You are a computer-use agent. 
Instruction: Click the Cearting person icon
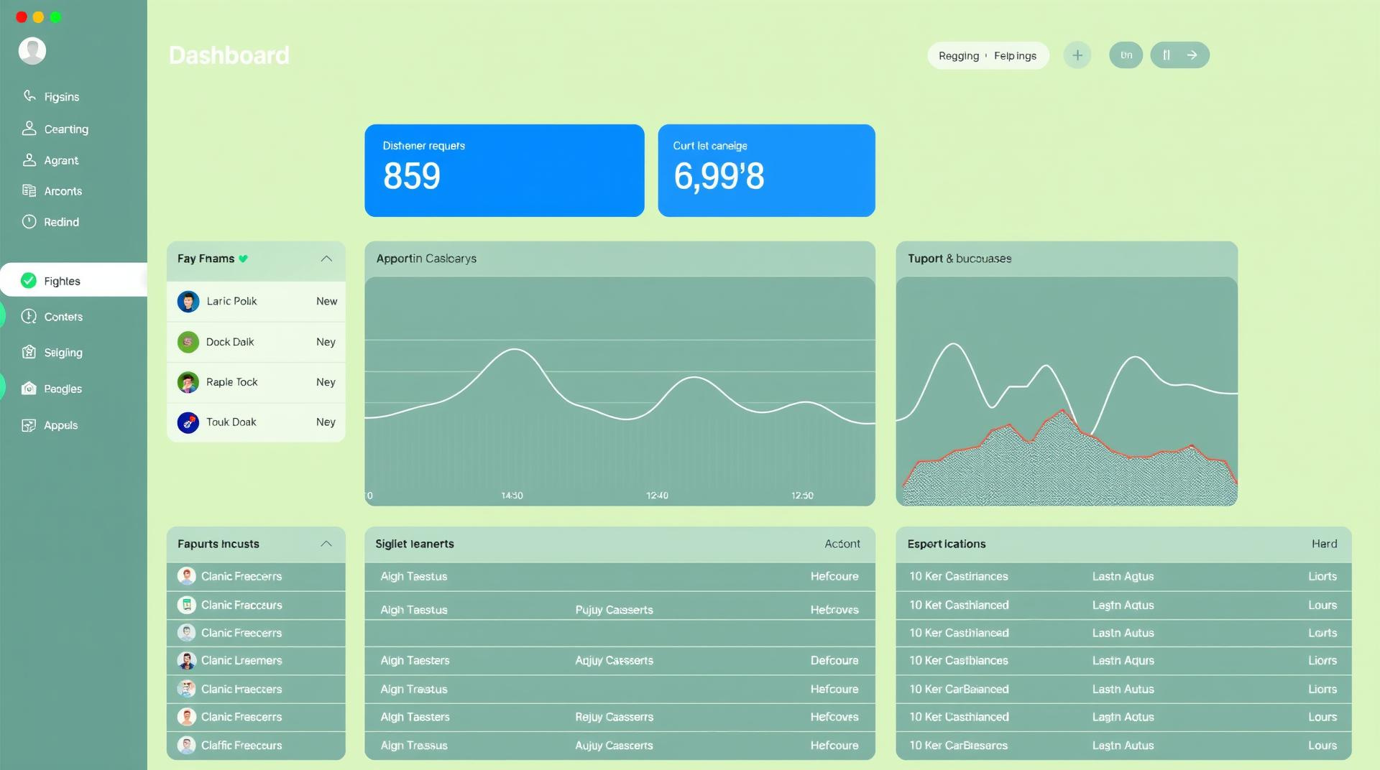point(29,129)
